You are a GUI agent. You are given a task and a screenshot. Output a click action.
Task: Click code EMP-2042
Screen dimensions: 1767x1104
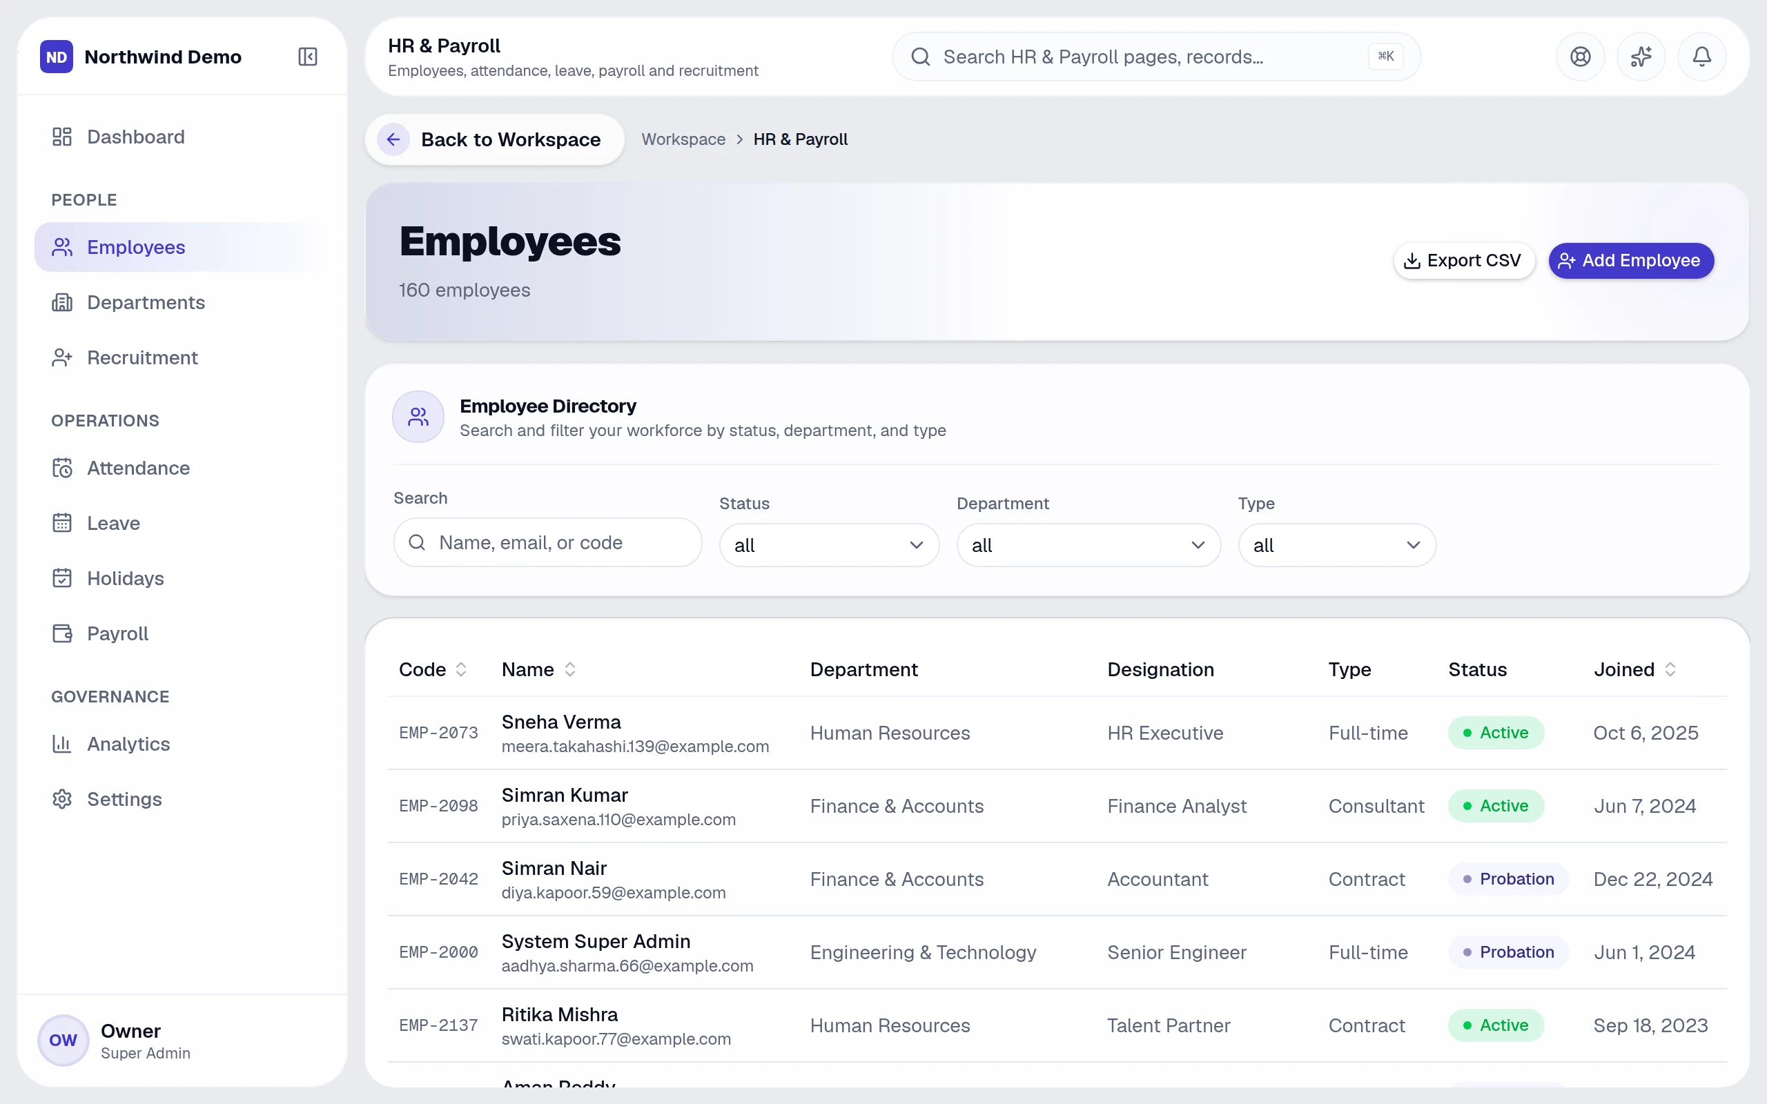point(438,879)
